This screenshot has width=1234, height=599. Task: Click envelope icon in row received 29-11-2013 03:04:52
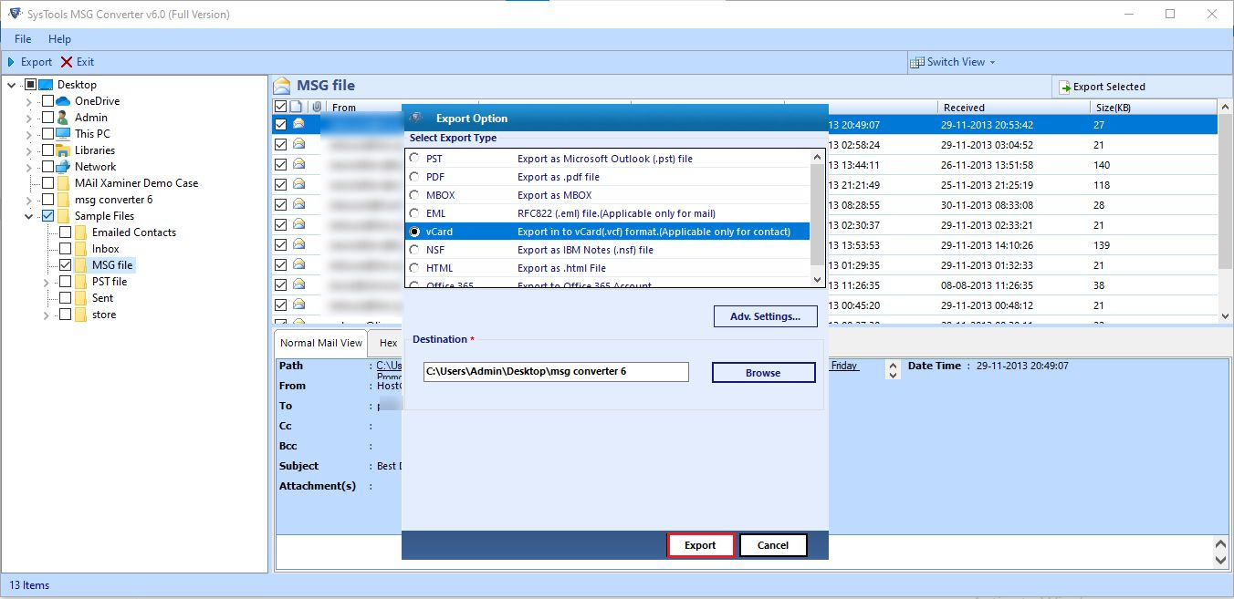tap(298, 145)
